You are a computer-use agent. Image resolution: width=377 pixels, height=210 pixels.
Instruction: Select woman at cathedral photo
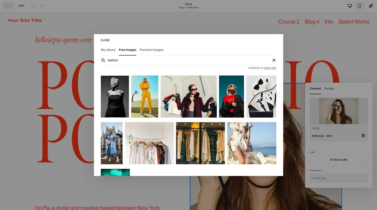pyautogui.click(x=112, y=143)
